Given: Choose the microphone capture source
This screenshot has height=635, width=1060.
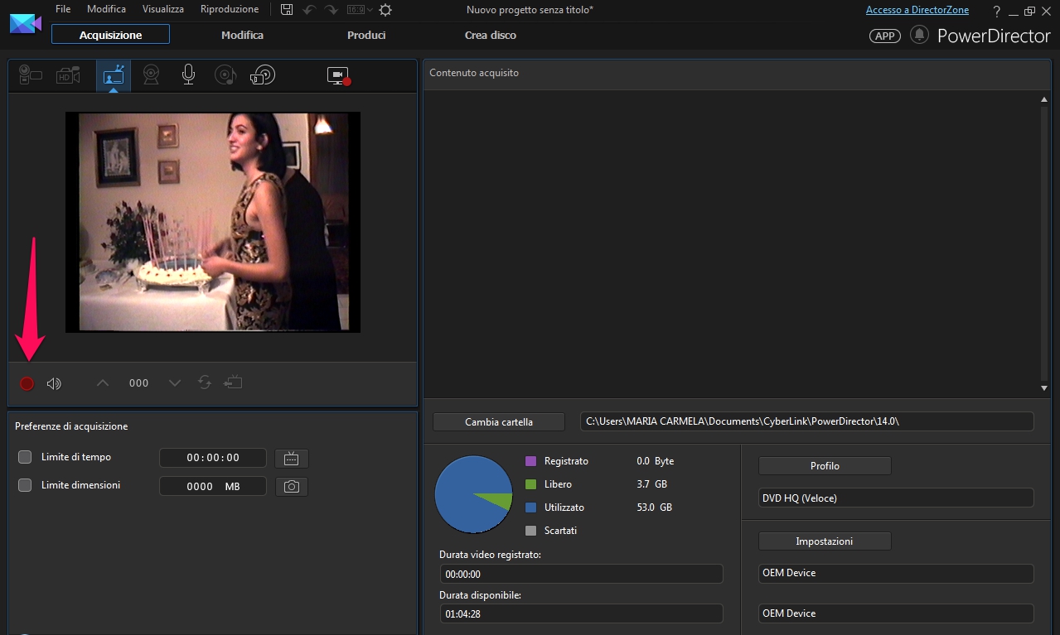Looking at the screenshot, I should pyautogui.click(x=188, y=75).
